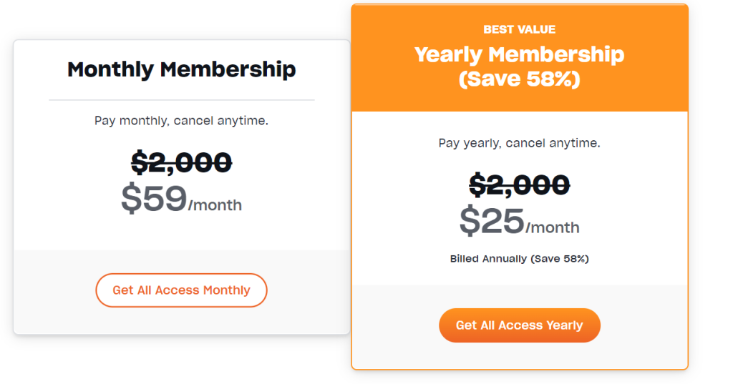Choose the Get All Access Yearly button
Screen dimensions: 733x384
point(520,325)
